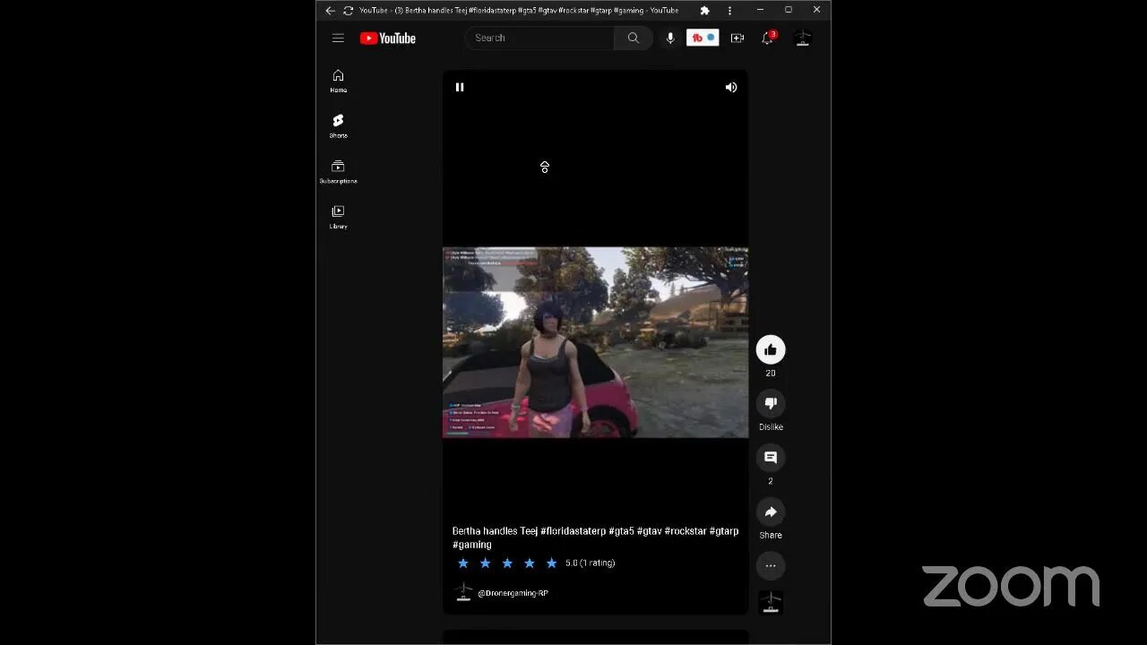
Task: Mute the Short with speaker icon
Action: click(x=731, y=87)
